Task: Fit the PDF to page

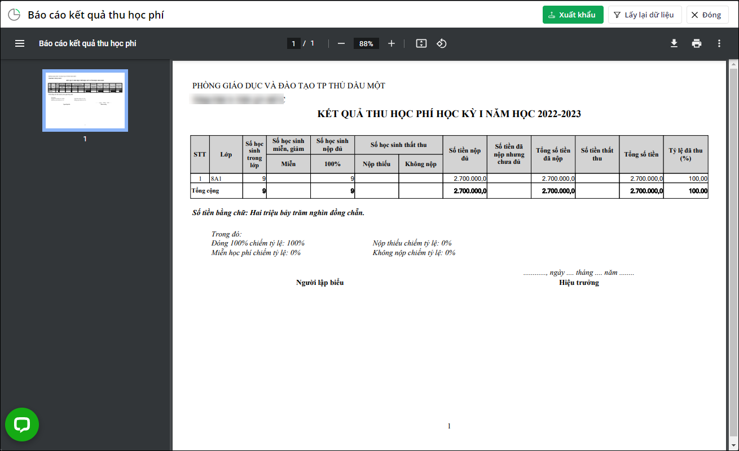Action: (x=421, y=43)
